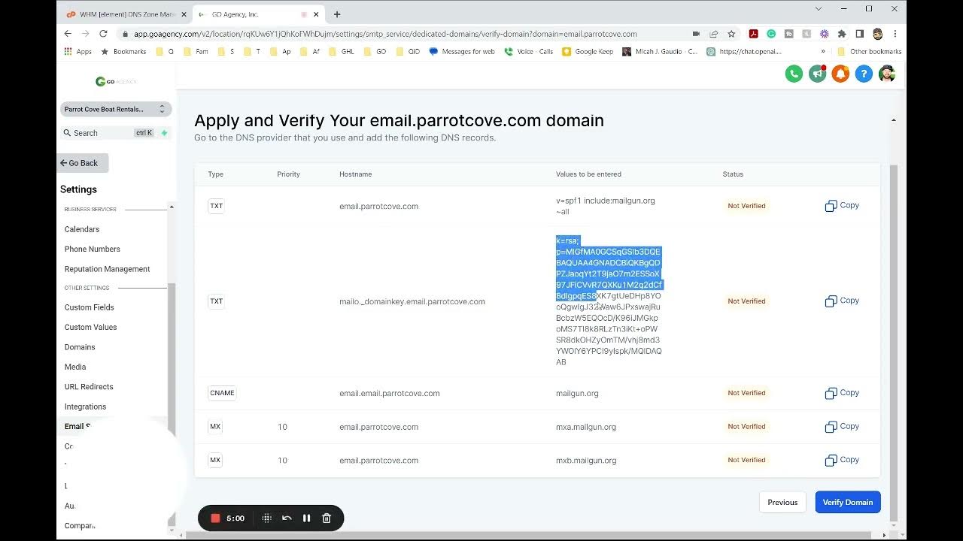Open the user avatar in the app header
963x541 pixels.
coord(887,74)
